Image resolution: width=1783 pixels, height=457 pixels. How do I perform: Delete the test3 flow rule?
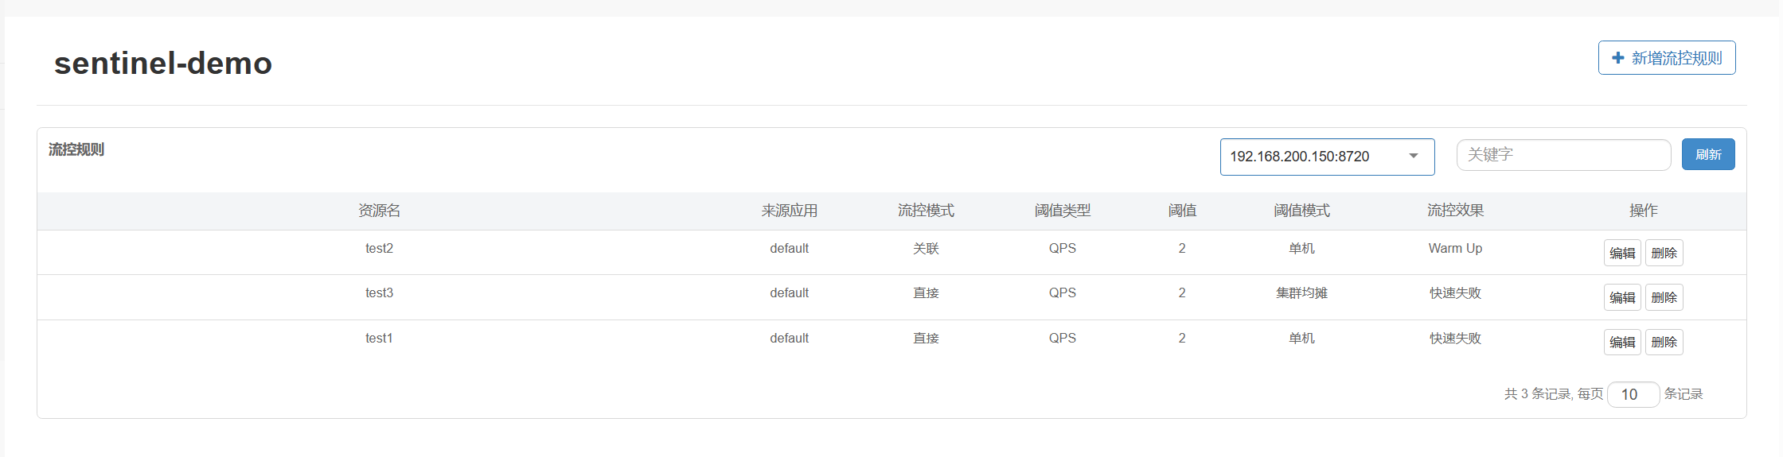pos(1664,297)
